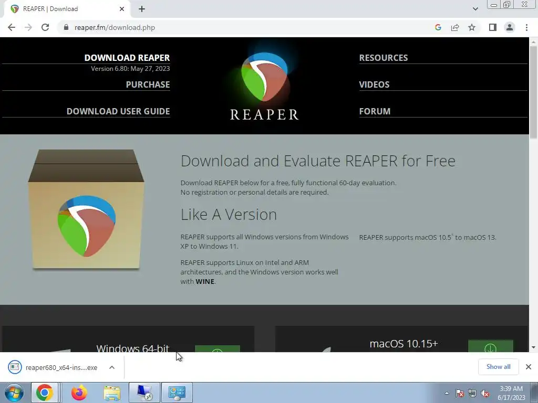
Task: Click the network tray icon
Action: 472,393
